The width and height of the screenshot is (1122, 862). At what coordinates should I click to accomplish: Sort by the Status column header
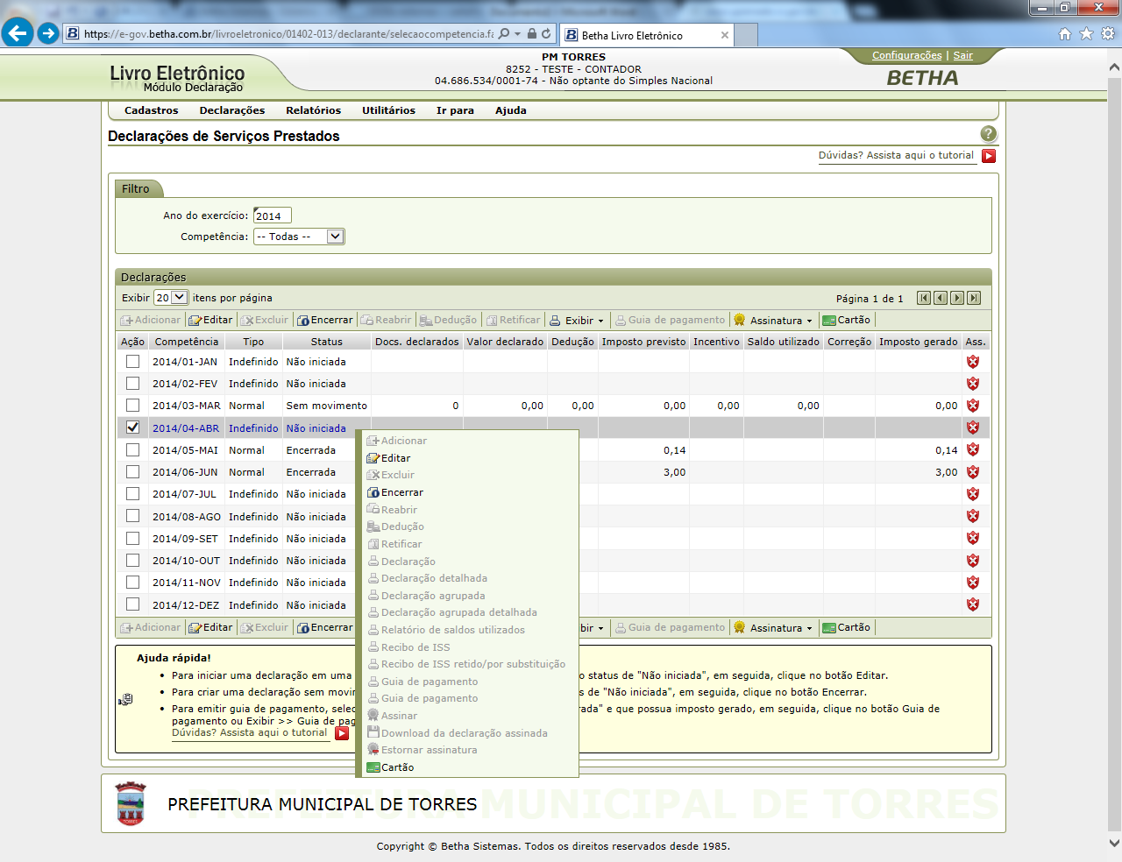(327, 342)
